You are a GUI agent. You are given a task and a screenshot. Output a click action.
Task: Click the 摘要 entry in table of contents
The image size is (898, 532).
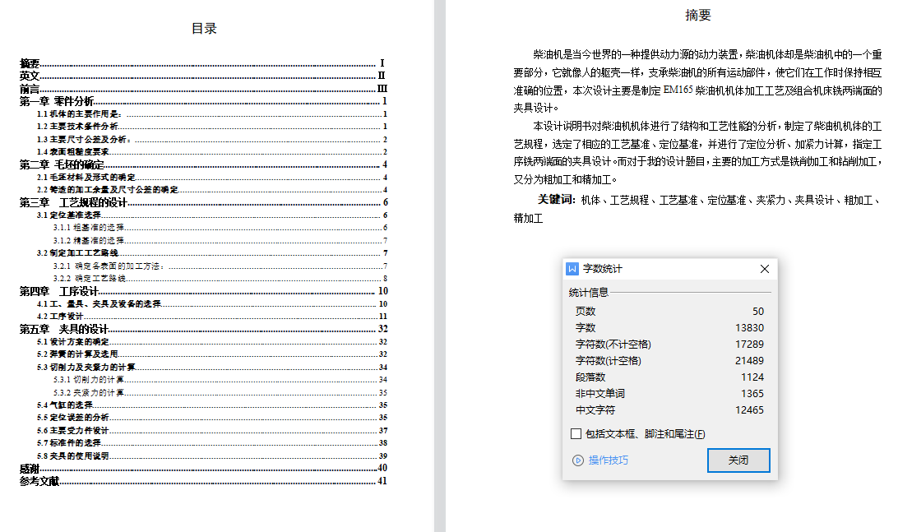[30, 63]
